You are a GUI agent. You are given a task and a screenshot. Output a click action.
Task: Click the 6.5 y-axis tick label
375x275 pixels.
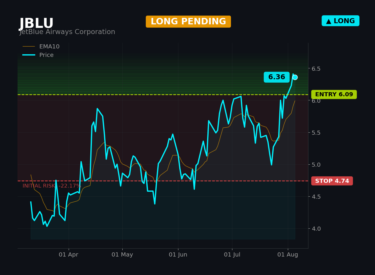[316, 69]
